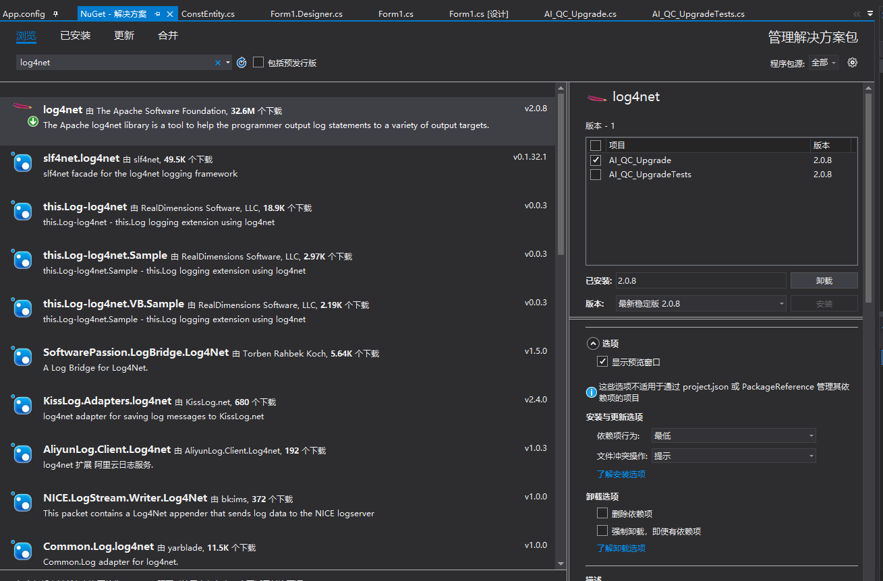
Task: Switch to 合并 consolidate tab
Action: (168, 36)
